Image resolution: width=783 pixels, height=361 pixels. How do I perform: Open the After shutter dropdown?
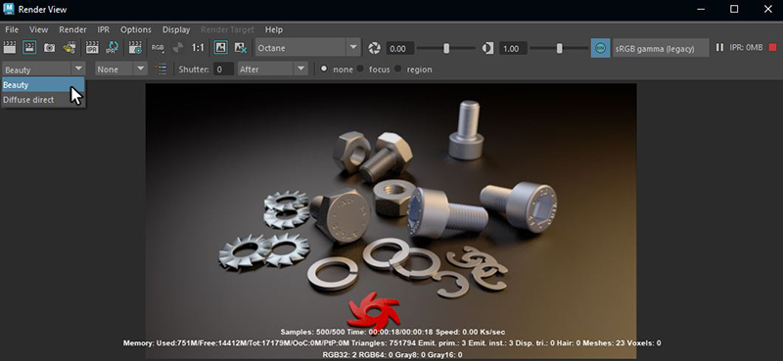(273, 68)
